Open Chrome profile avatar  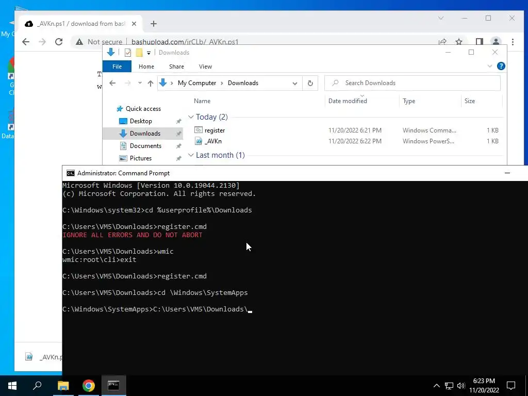click(x=496, y=42)
